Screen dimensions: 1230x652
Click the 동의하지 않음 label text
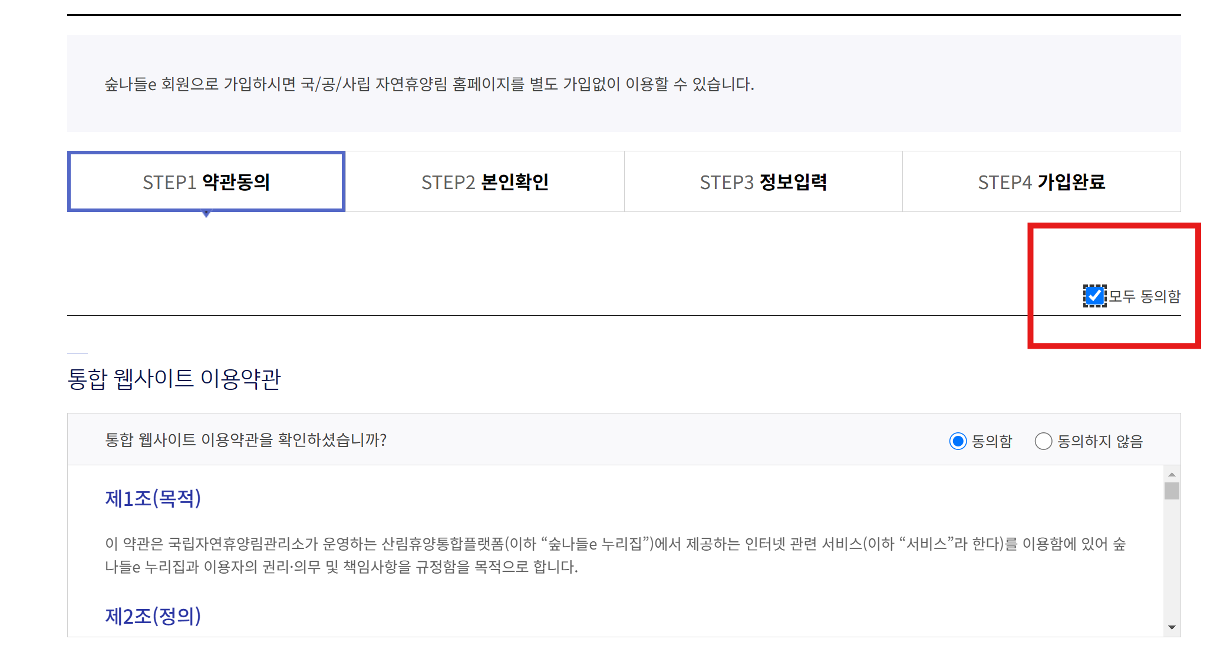pos(1100,441)
